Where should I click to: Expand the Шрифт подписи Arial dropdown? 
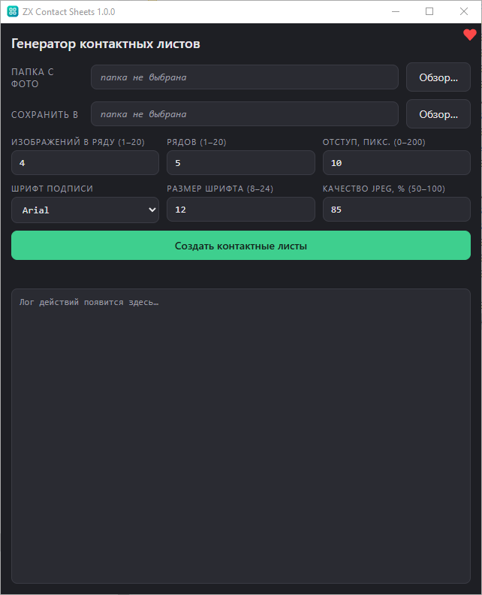click(85, 210)
